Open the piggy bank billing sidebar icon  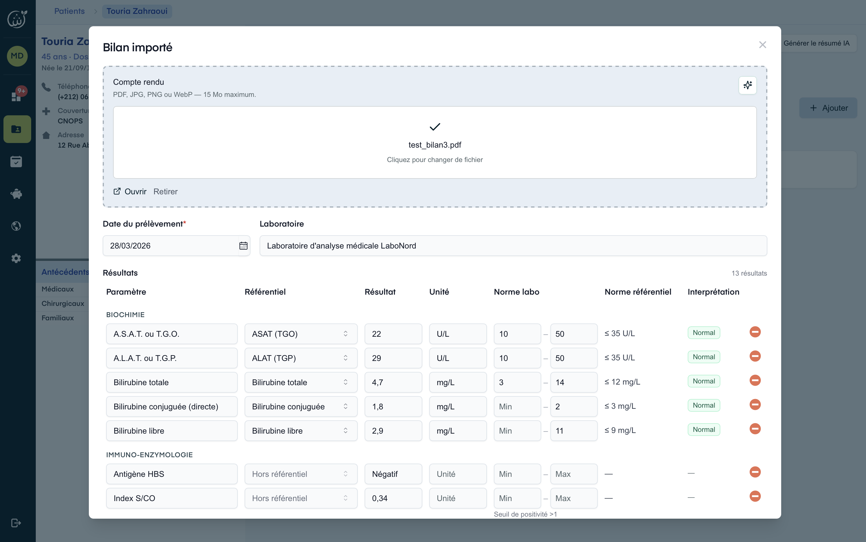point(16,194)
